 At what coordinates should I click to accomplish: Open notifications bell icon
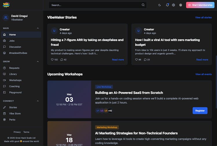[167, 5]
